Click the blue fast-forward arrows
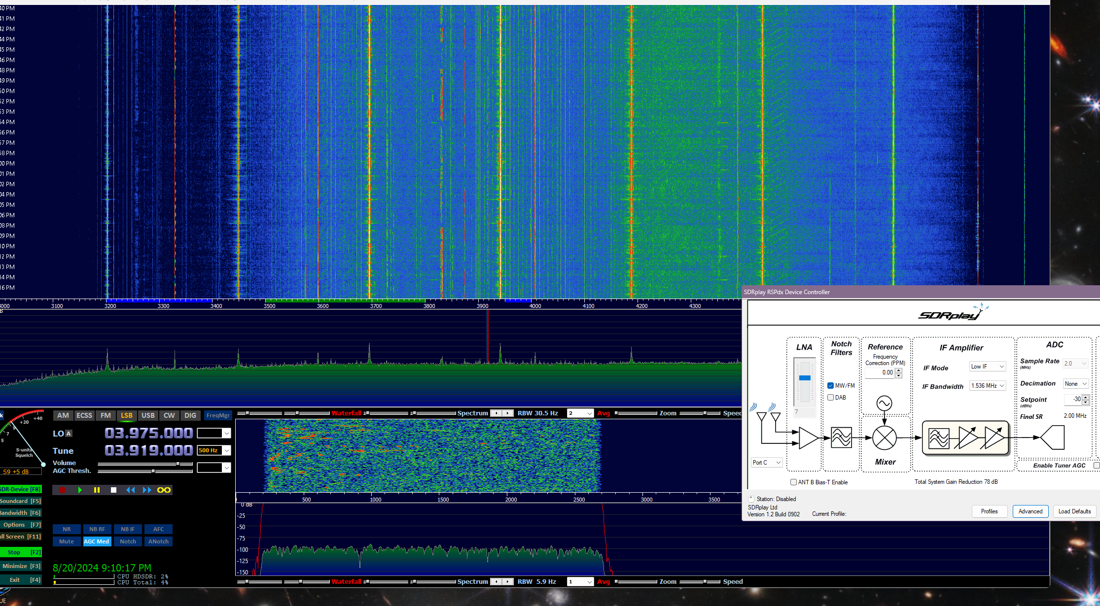Image resolution: width=1100 pixels, height=606 pixels. pos(147,490)
